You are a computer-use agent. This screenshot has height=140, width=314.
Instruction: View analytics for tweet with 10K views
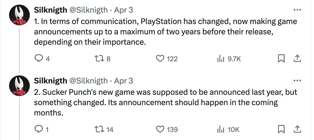220,129
